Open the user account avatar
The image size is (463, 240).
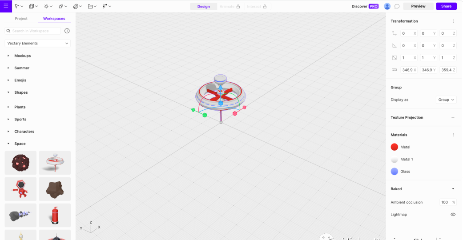coord(387,6)
